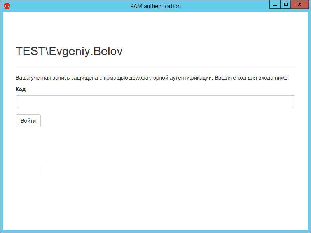This screenshot has height=233, width=311.
Task: Minimize the PAM authentication window
Action: click(x=274, y=5)
